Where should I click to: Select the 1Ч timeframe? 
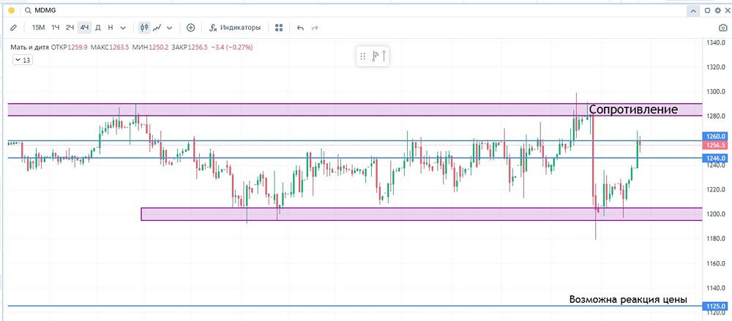tap(56, 28)
